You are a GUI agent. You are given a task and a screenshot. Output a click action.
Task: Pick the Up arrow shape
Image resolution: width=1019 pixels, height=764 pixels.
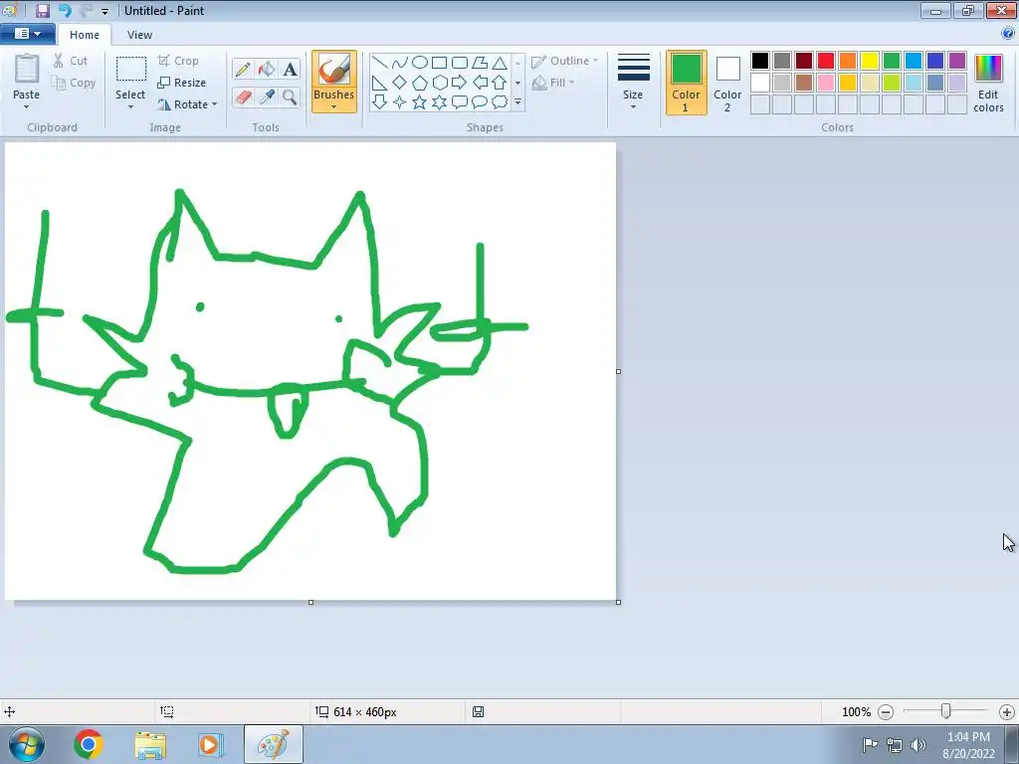(x=500, y=83)
